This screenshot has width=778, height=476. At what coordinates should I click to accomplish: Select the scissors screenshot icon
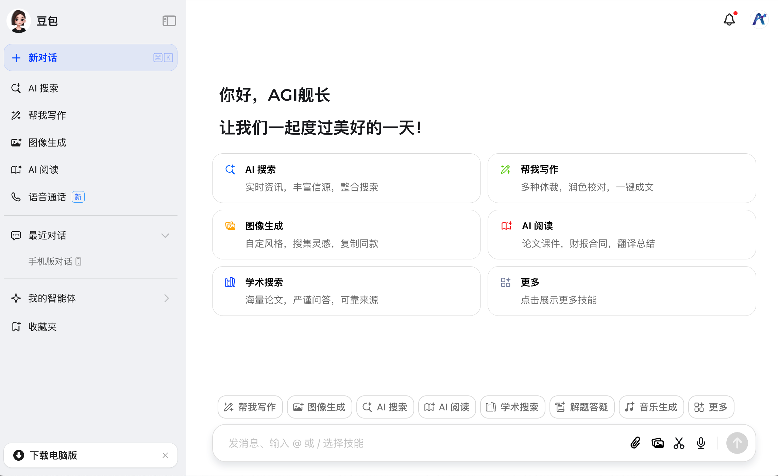(679, 443)
